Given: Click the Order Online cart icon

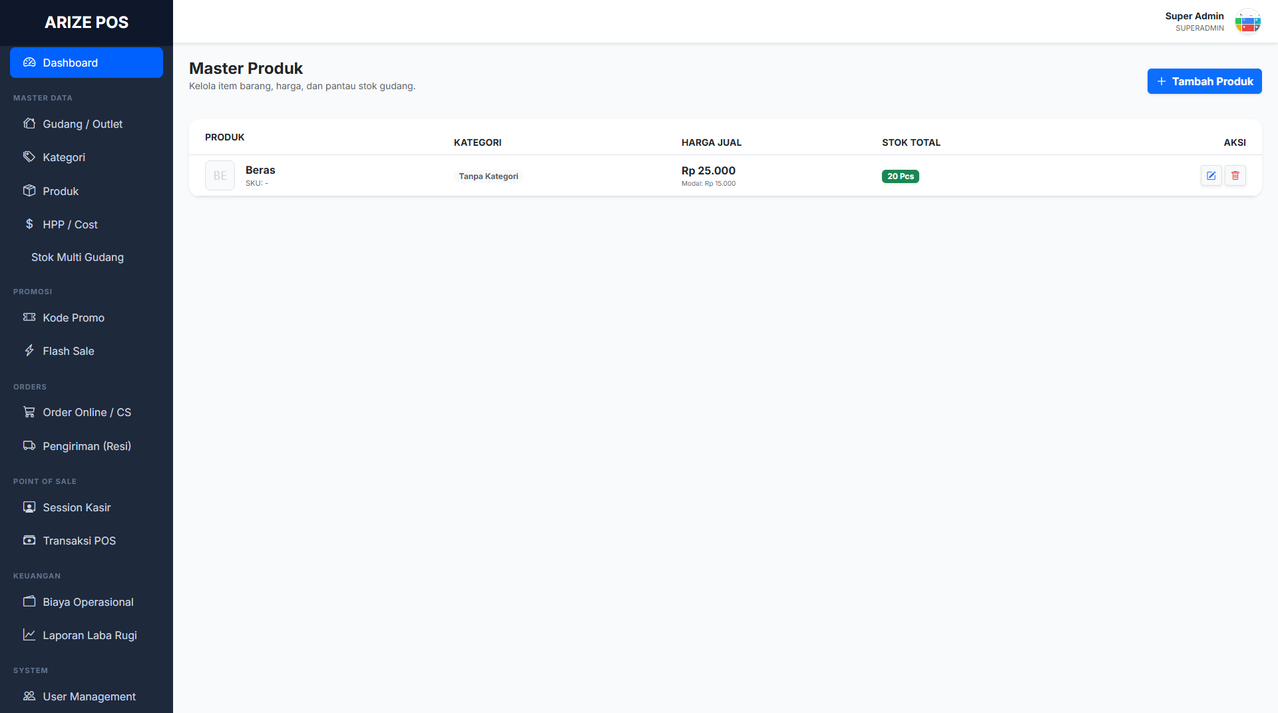Looking at the screenshot, I should pos(29,412).
